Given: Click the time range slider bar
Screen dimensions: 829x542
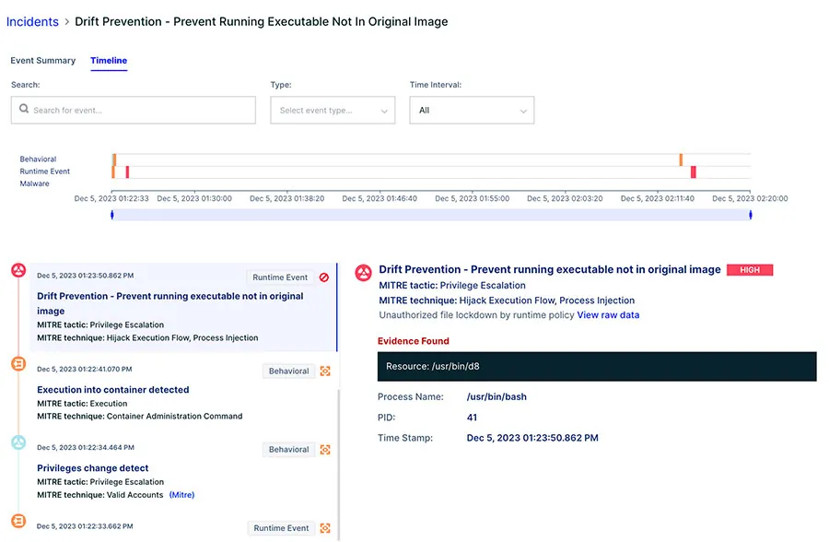Looking at the screenshot, I should [x=431, y=215].
